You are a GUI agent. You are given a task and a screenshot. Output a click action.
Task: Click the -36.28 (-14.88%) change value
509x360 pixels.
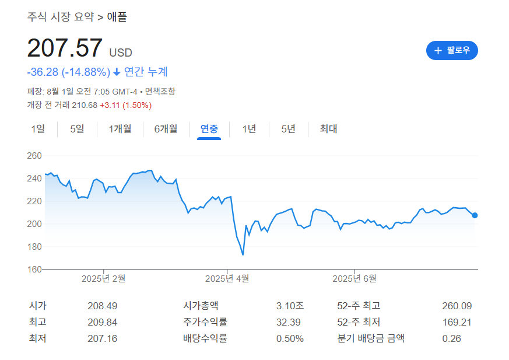coord(69,72)
